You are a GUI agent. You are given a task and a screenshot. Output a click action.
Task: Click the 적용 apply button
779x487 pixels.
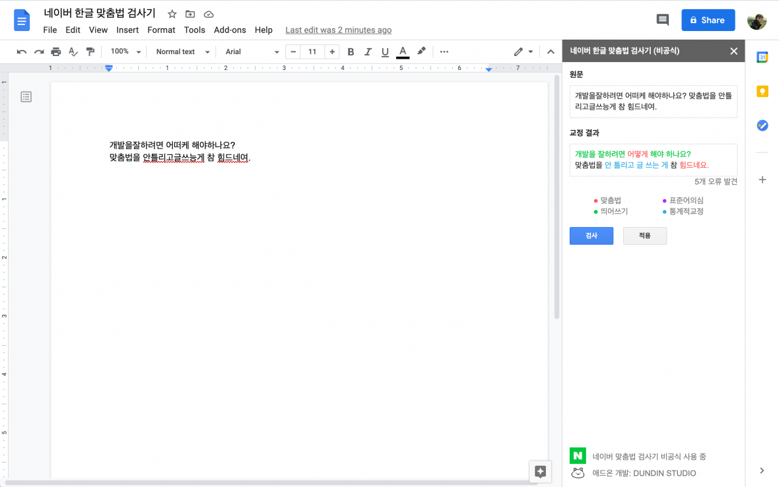(x=645, y=236)
